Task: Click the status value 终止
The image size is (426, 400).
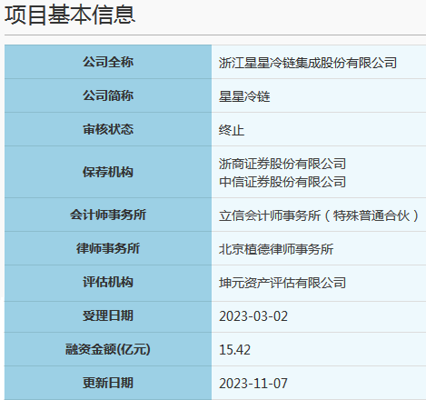Action: [232, 130]
